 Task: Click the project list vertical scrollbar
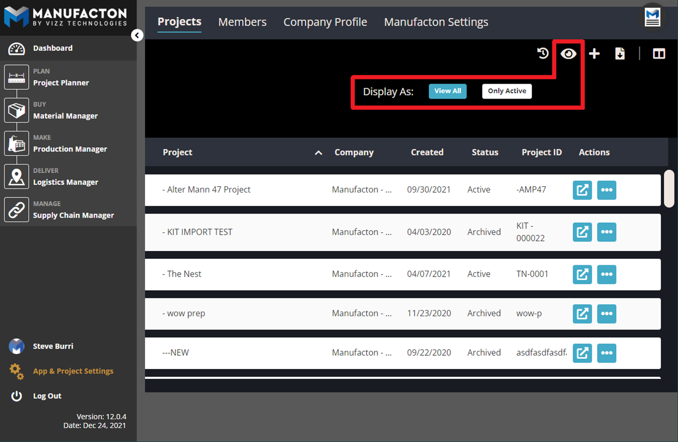pos(669,188)
